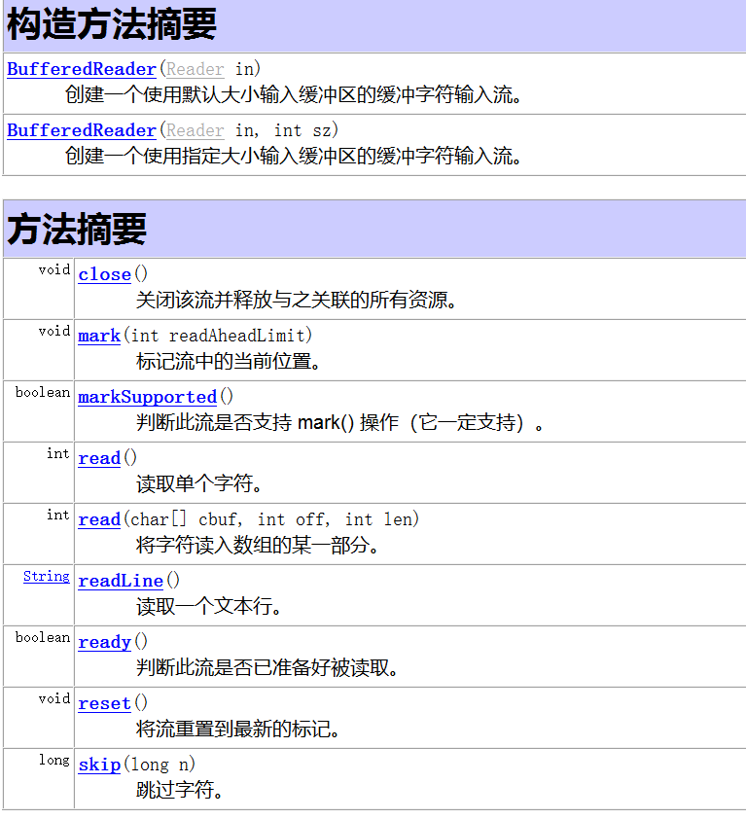Click the 构造方法摘要 section heading

pos(112,24)
